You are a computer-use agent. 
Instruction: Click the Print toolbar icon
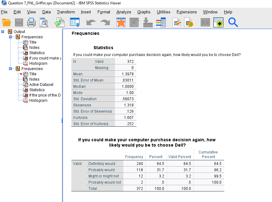coord(31,22)
